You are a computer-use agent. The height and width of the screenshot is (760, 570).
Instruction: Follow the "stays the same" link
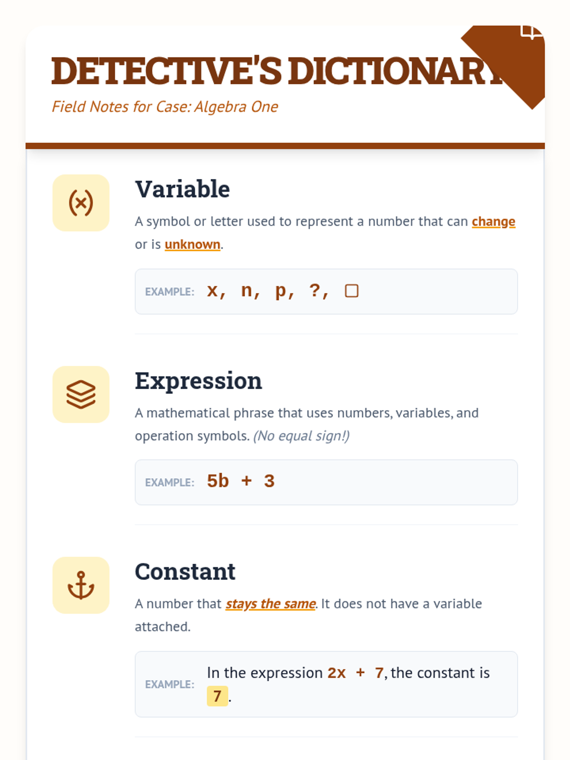(x=270, y=604)
